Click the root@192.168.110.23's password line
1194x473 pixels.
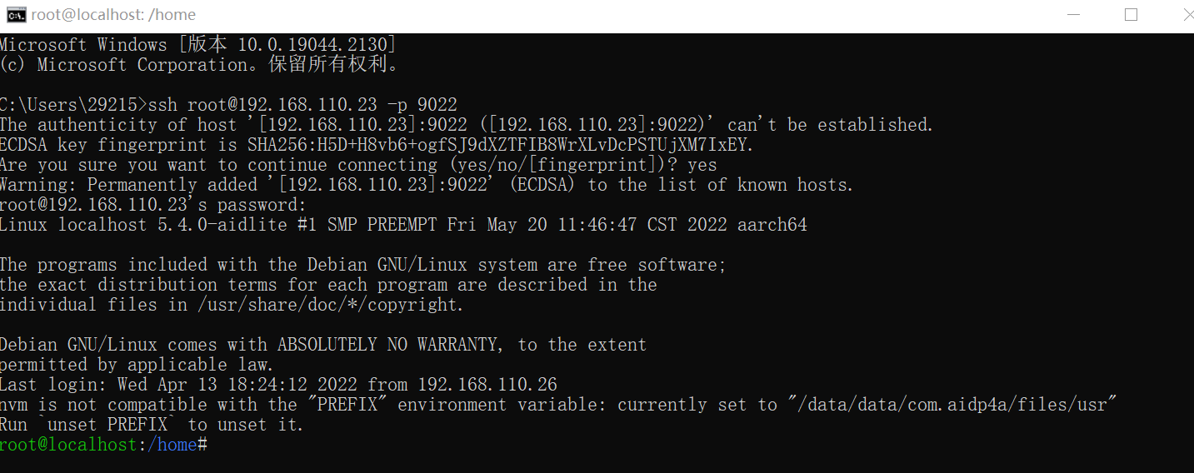(153, 205)
